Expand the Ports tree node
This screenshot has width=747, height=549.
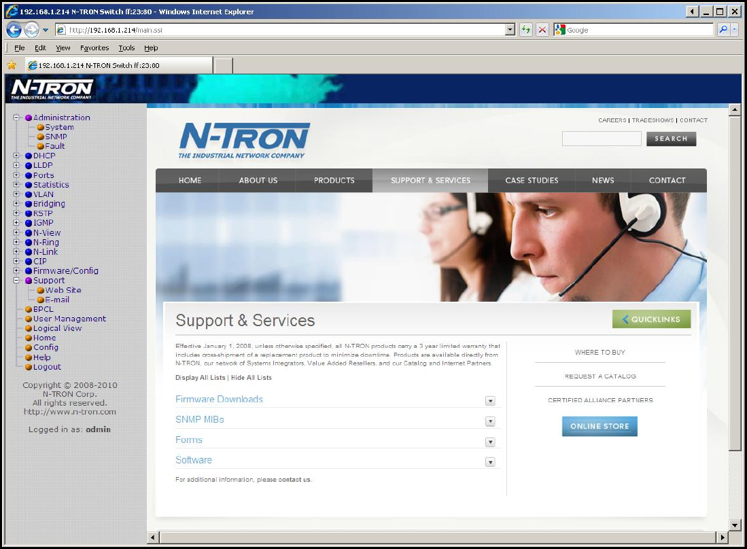coord(16,175)
